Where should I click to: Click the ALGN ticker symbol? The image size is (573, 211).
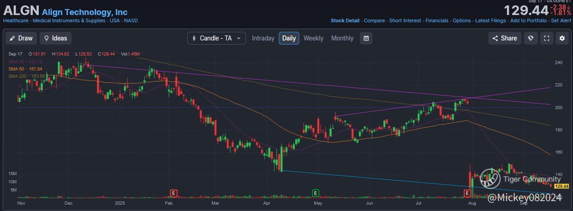point(21,11)
